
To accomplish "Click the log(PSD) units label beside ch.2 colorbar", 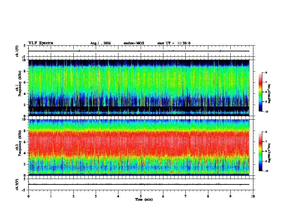I will pos(270,153).
